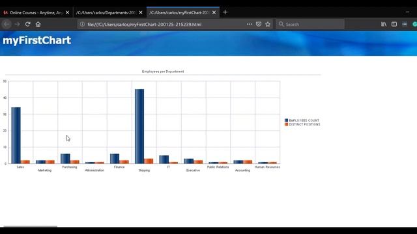This screenshot has height=234, width=417.
Task: Click the Executive blue employees bar
Action: pos(188,161)
